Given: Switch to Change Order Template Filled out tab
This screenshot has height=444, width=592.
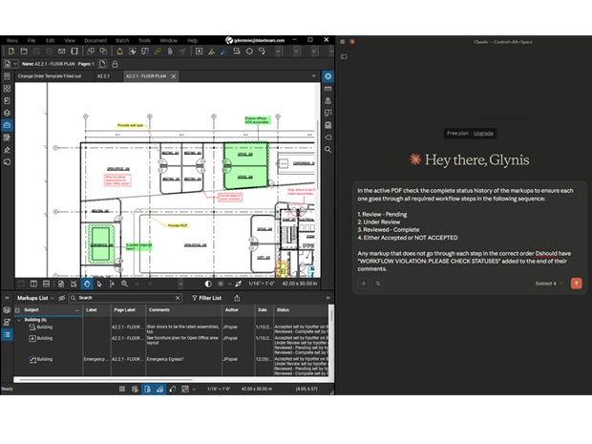Looking at the screenshot, I should 51,75.
